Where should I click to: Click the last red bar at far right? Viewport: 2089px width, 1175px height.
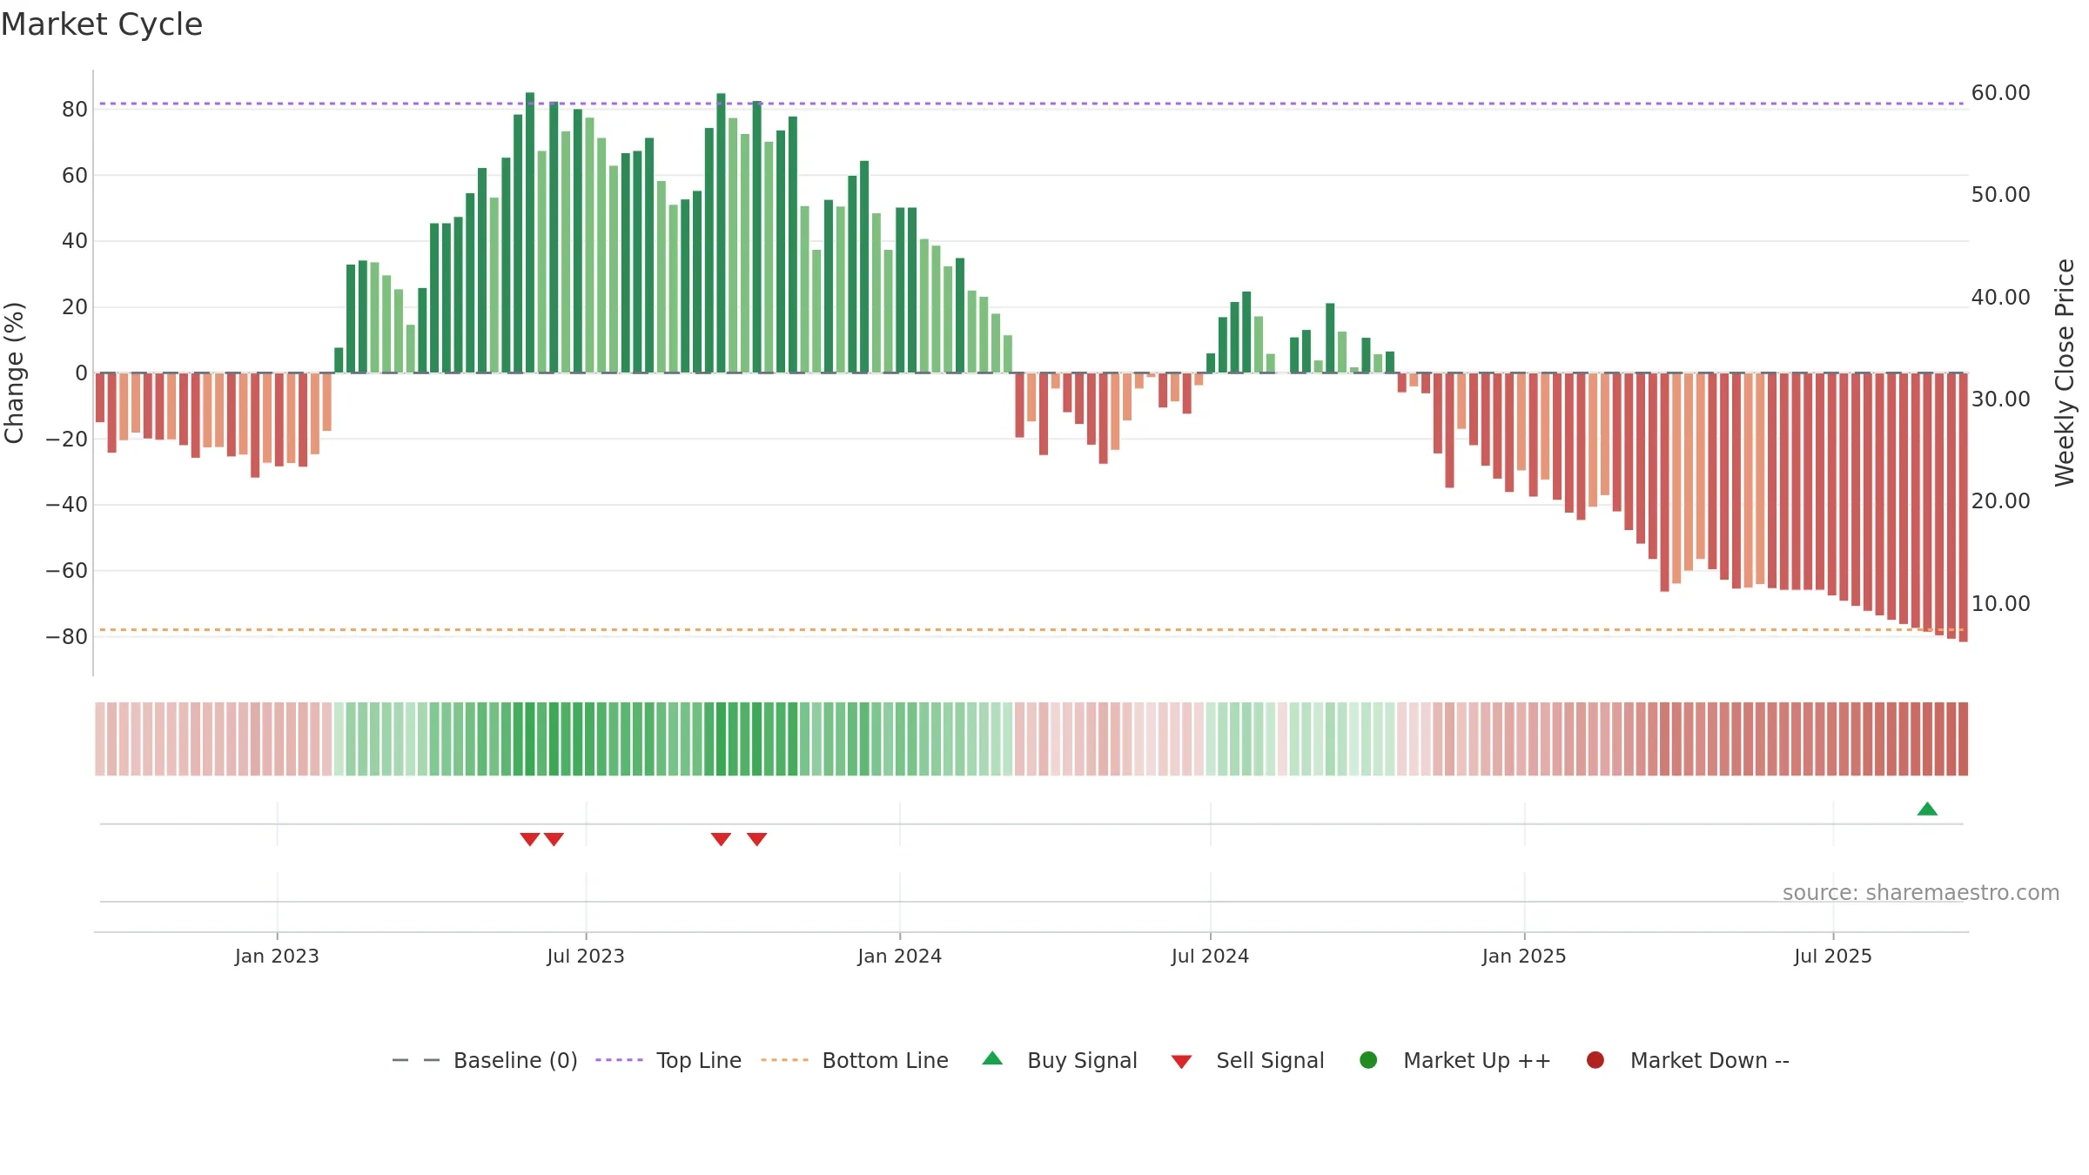1963,507
